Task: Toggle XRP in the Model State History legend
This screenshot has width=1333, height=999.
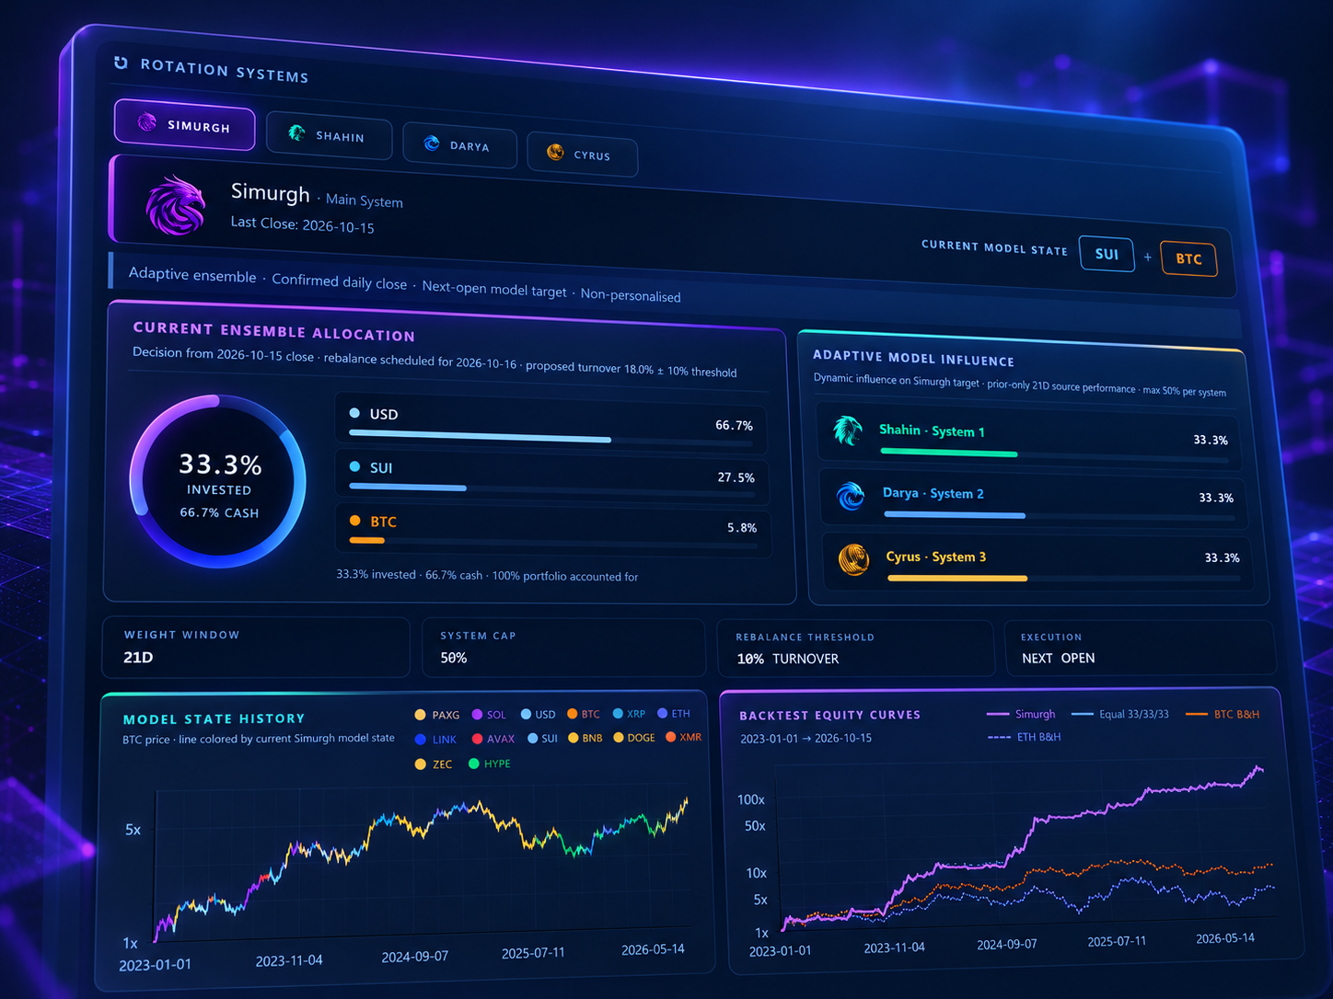Action: [x=629, y=714]
